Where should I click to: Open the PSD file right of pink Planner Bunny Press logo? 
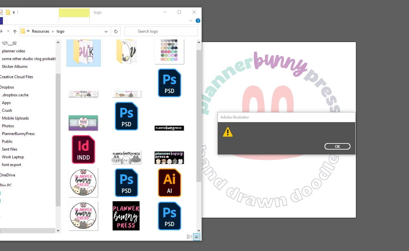pos(170,216)
